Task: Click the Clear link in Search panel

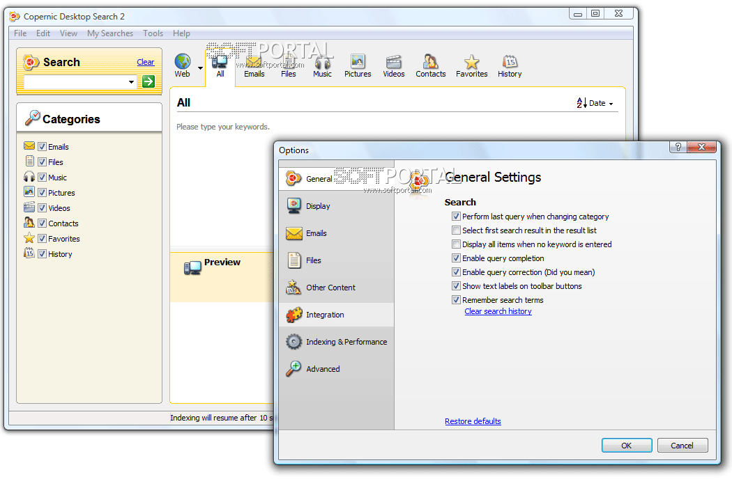Action: (x=146, y=62)
